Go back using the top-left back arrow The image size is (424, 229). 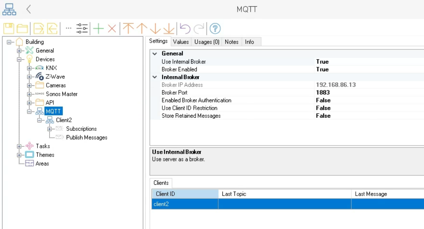pyautogui.click(x=29, y=9)
